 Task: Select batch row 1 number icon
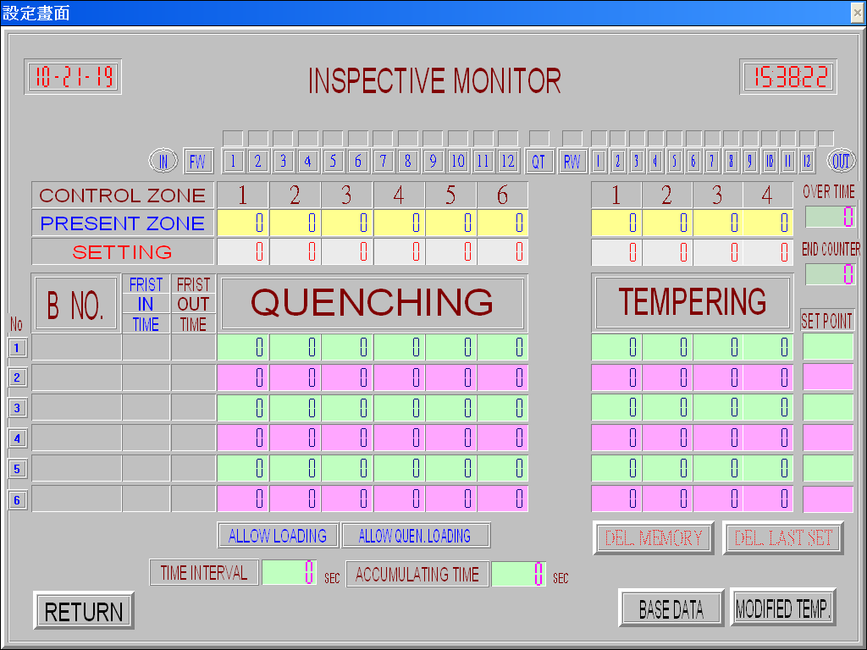point(17,347)
